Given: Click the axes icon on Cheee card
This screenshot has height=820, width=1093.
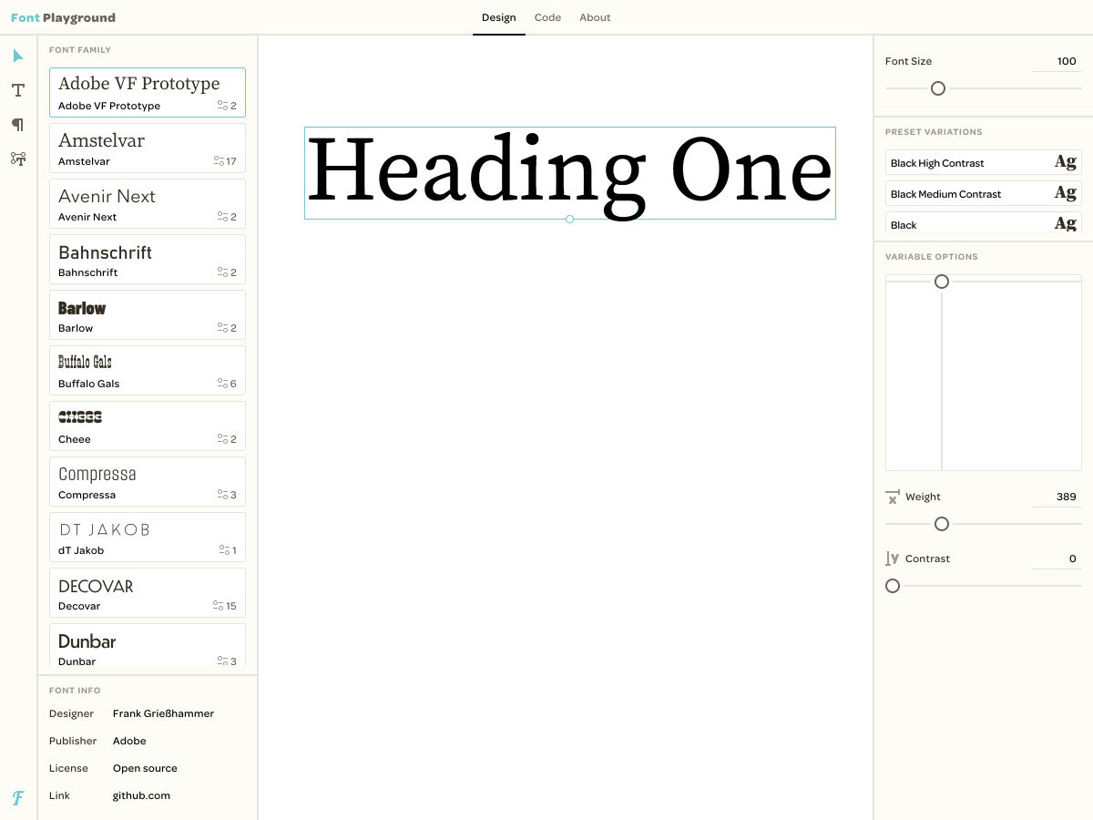Looking at the screenshot, I should (222, 439).
